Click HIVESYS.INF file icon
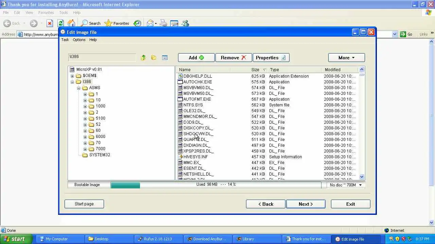435x244 pixels. 180,157
